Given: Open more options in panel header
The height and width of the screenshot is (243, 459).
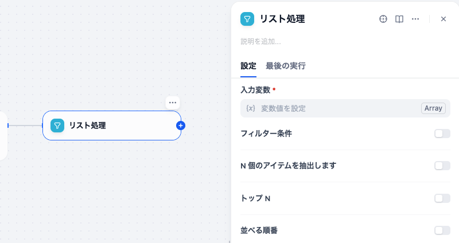Looking at the screenshot, I should [415, 19].
